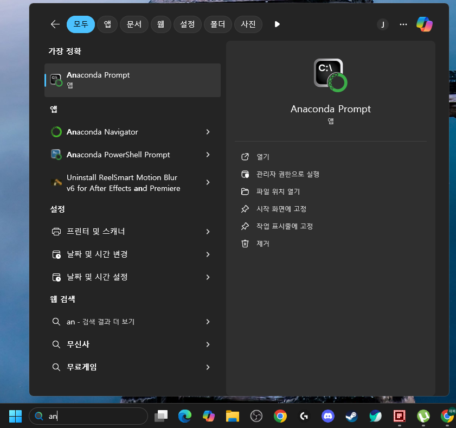The height and width of the screenshot is (428, 456).
Task: Click the Anaconda PowerShell Prompt icon
Action: 56,155
